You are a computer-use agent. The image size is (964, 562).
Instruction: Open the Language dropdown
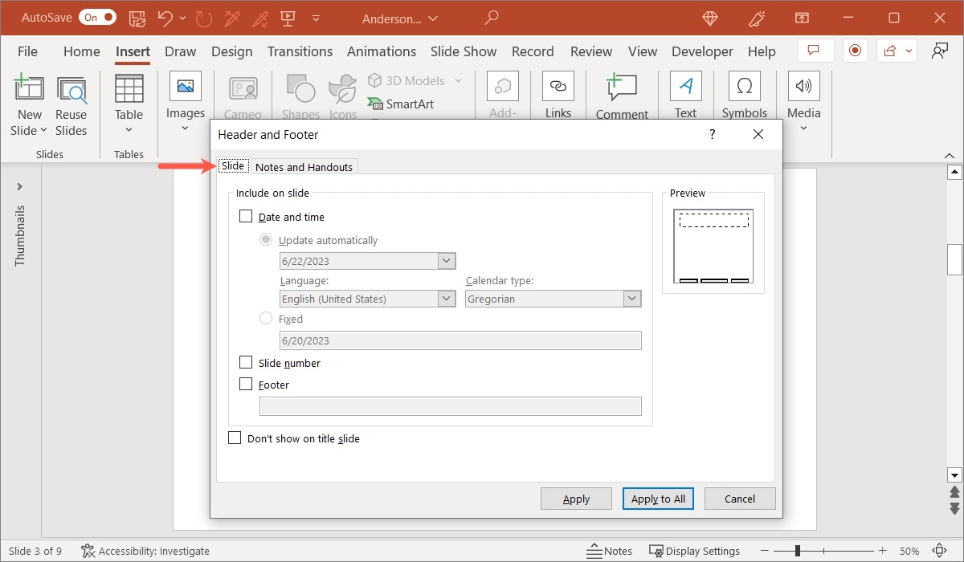[x=447, y=298]
